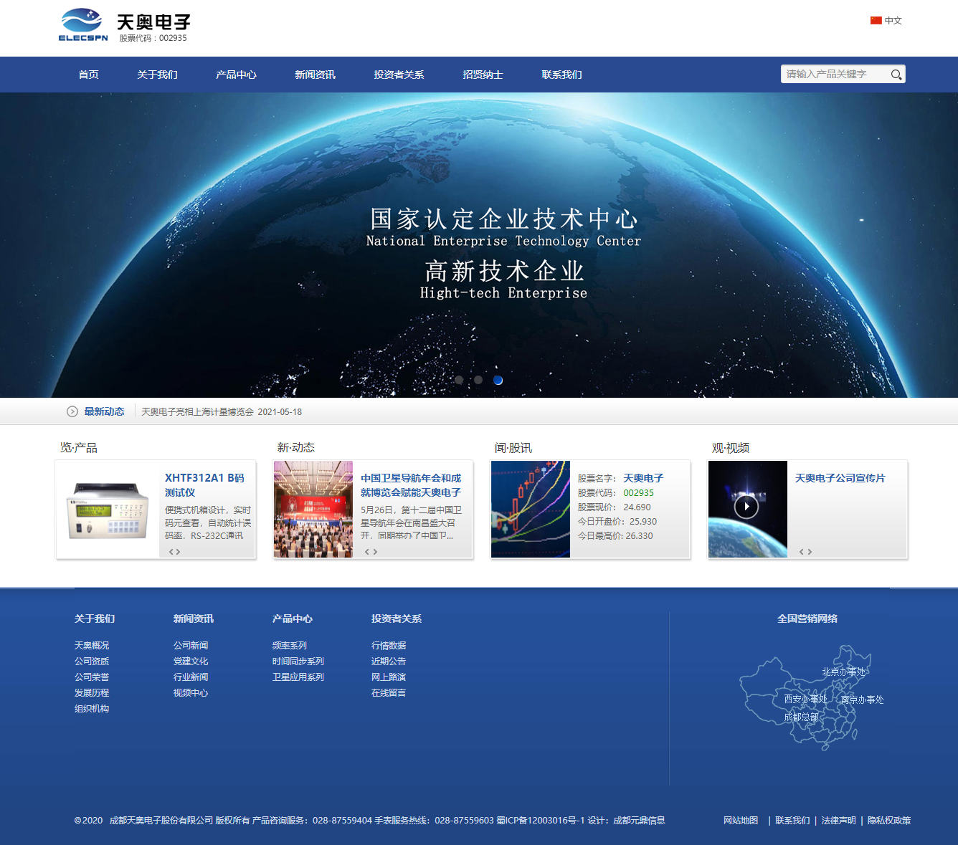Click footer 频率系列 link

290,646
